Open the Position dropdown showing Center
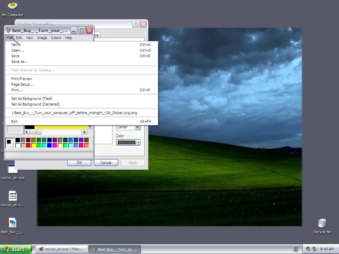 point(128,127)
